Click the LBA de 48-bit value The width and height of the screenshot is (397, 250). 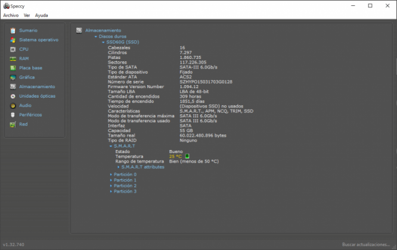click(x=194, y=92)
